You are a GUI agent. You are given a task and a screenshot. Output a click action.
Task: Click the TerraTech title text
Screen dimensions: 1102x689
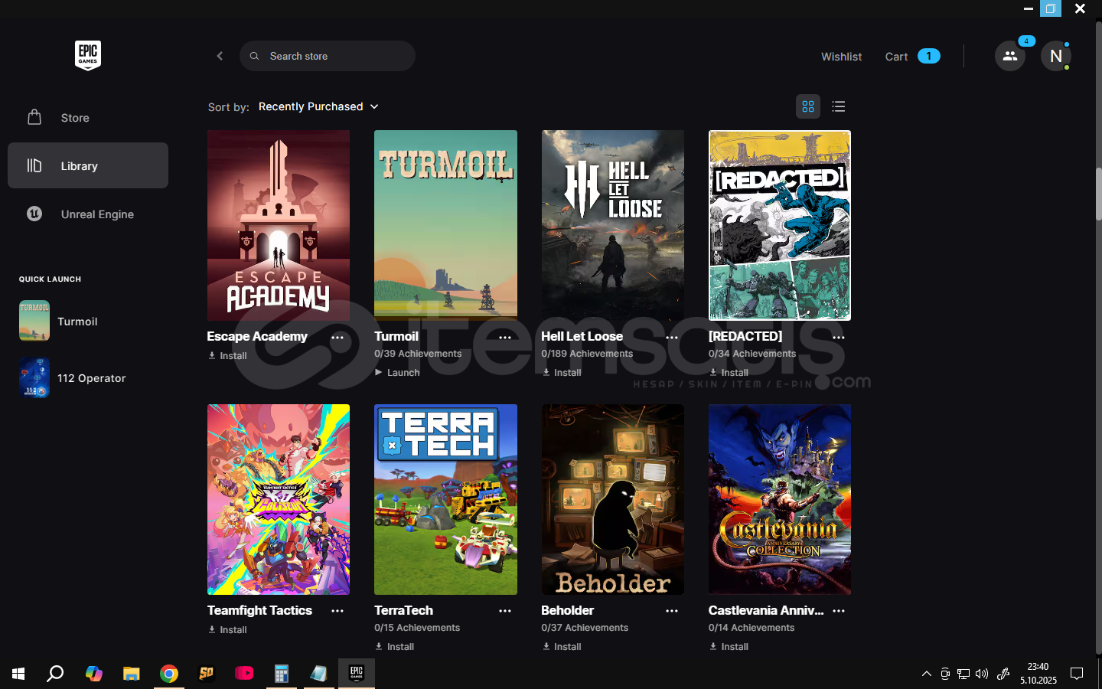tap(403, 610)
